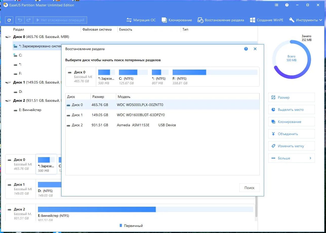Select the Диск 2 row in the dialog list
326x233 pixels.
162,125
